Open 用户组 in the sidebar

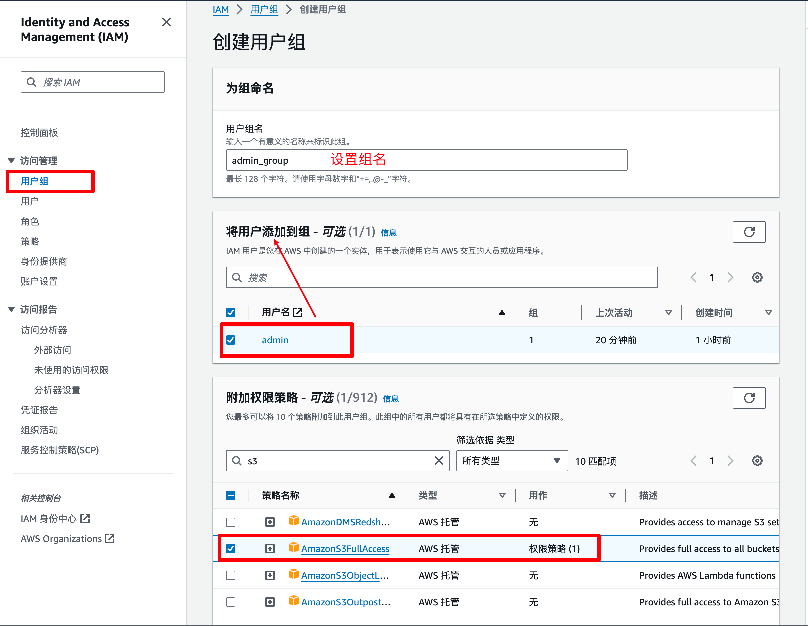[x=35, y=181]
